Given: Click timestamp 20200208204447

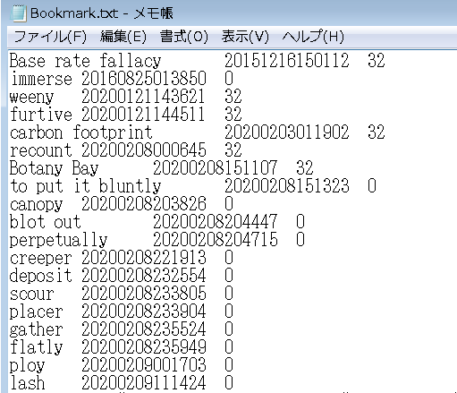Looking at the screenshot, I should 215,222.
